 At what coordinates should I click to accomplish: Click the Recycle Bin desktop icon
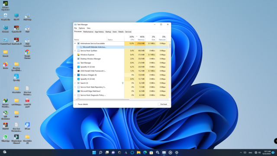click(x=6, y=17)
